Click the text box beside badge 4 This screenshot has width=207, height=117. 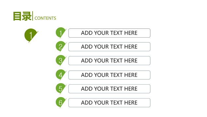[109, 75]
